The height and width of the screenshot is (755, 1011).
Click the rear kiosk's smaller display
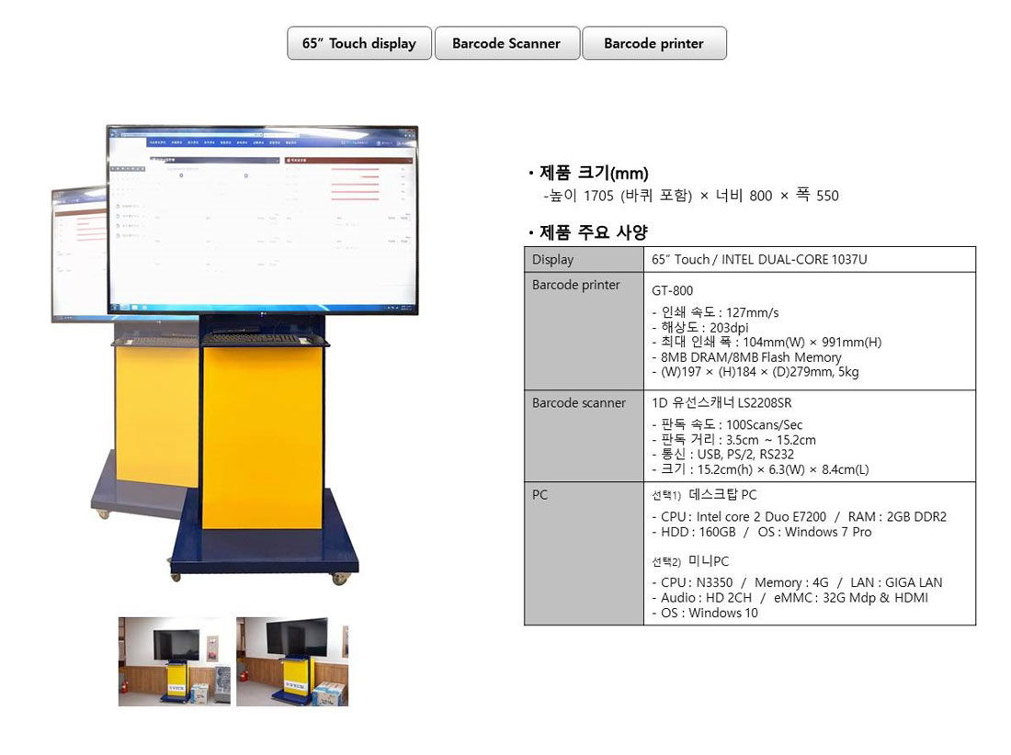78,253
